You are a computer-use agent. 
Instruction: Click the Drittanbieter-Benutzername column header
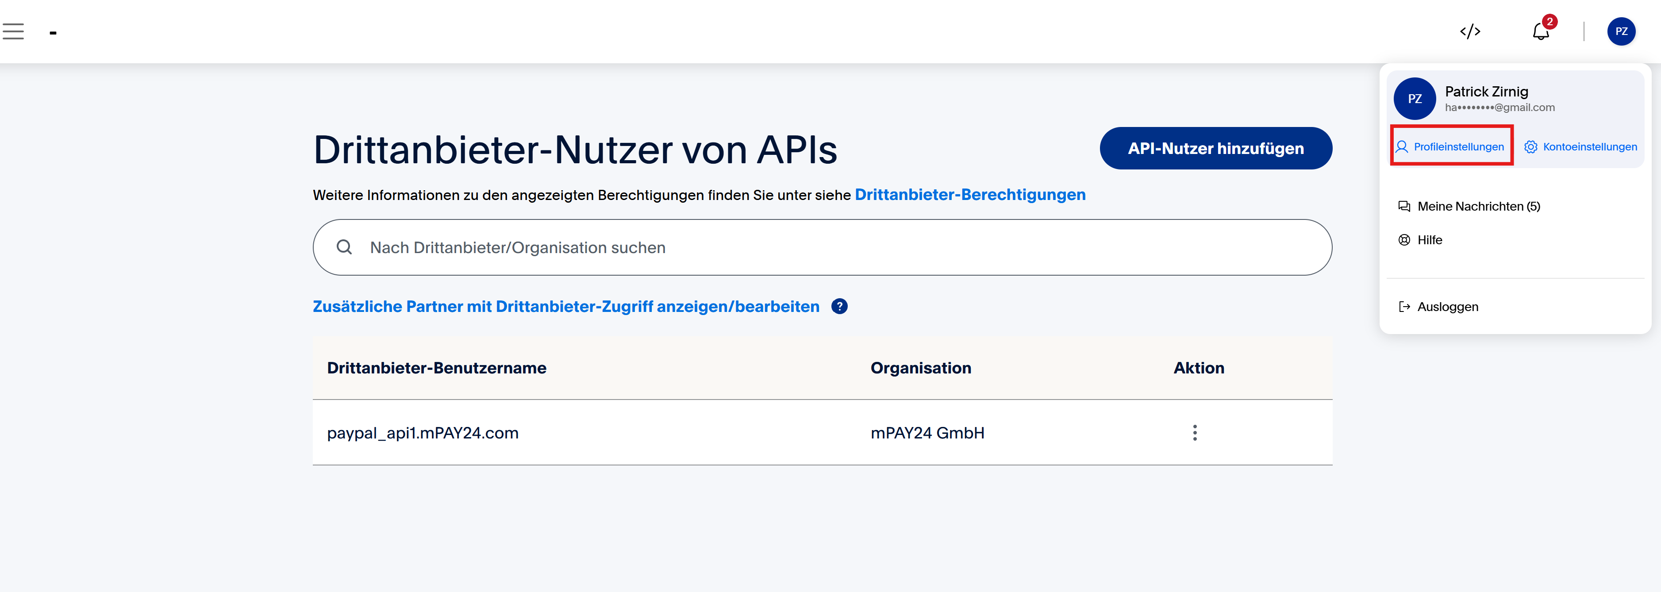point(437,368)
